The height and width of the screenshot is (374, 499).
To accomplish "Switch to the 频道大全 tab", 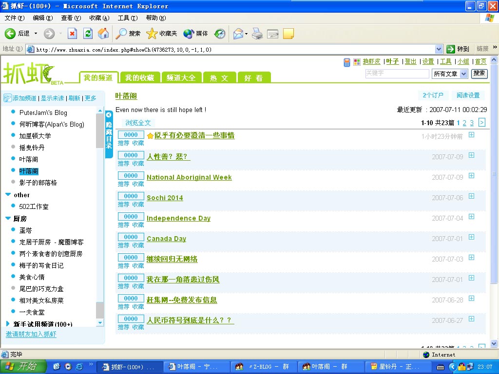I will [x=181, y=77].
